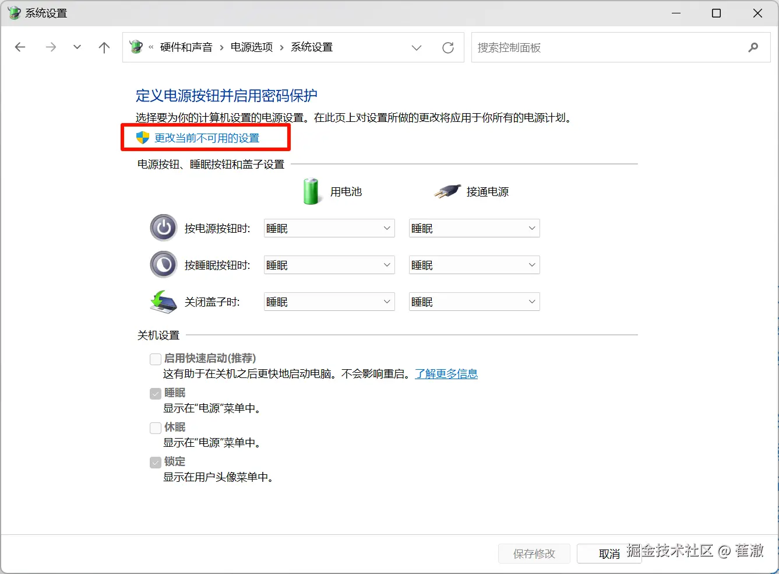Check the 休眠 option
The width and height of the screenshot is (779, 574).
155,427
